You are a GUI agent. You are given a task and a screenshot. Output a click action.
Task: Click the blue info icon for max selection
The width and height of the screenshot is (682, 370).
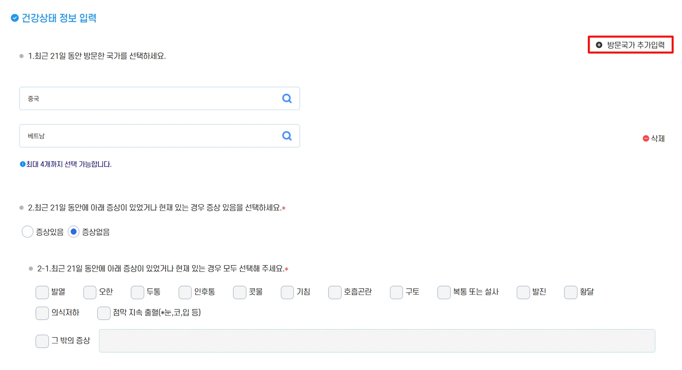(x=22, y=164)
